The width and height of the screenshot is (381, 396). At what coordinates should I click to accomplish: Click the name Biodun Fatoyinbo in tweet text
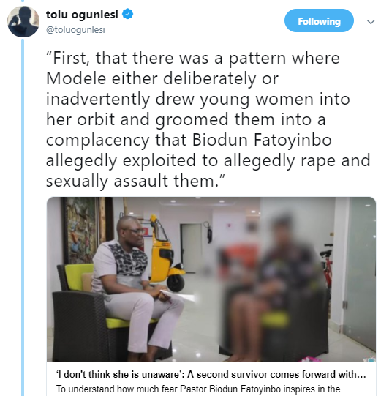[x=262, y=140]
